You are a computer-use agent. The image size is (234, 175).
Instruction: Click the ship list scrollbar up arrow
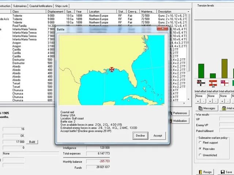(x=188, y=12)
